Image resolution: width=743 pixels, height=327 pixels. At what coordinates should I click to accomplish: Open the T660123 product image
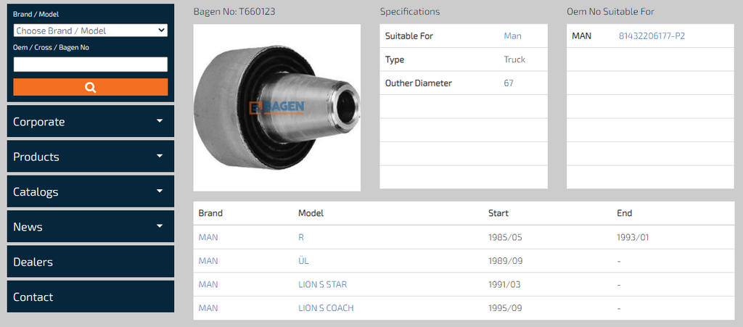pyautogui.click(x=277, y=108)
